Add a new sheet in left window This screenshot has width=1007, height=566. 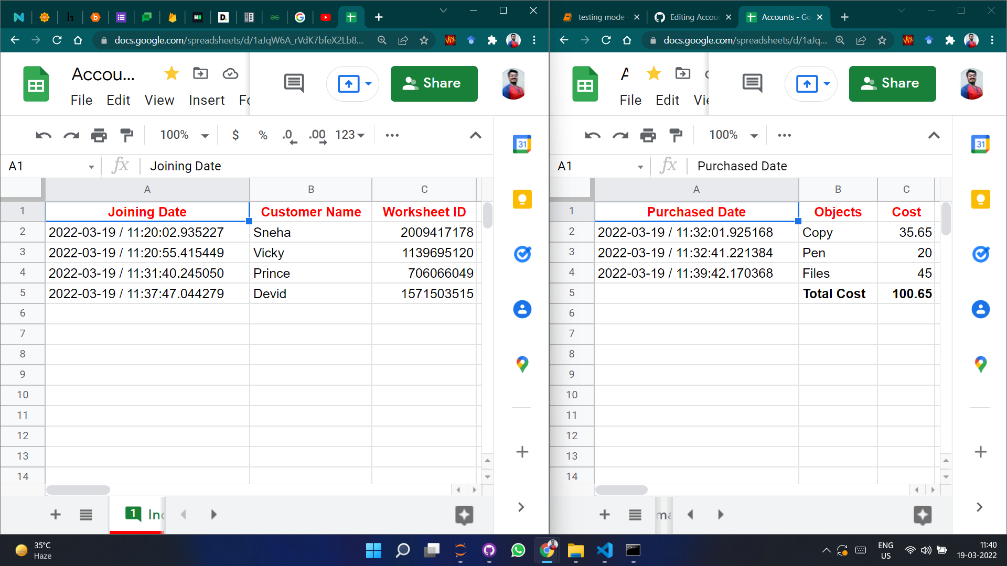56,515
